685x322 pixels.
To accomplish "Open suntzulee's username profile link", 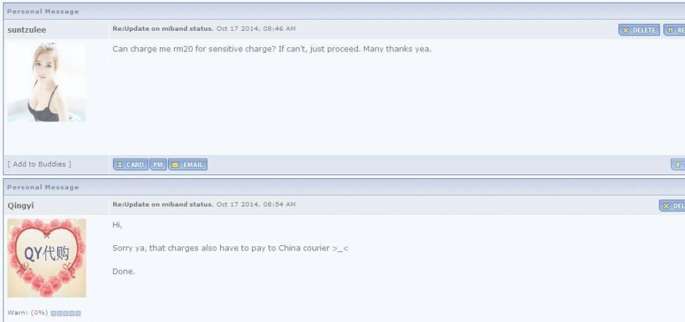I will pyautogui.click(x=27, y=30).
